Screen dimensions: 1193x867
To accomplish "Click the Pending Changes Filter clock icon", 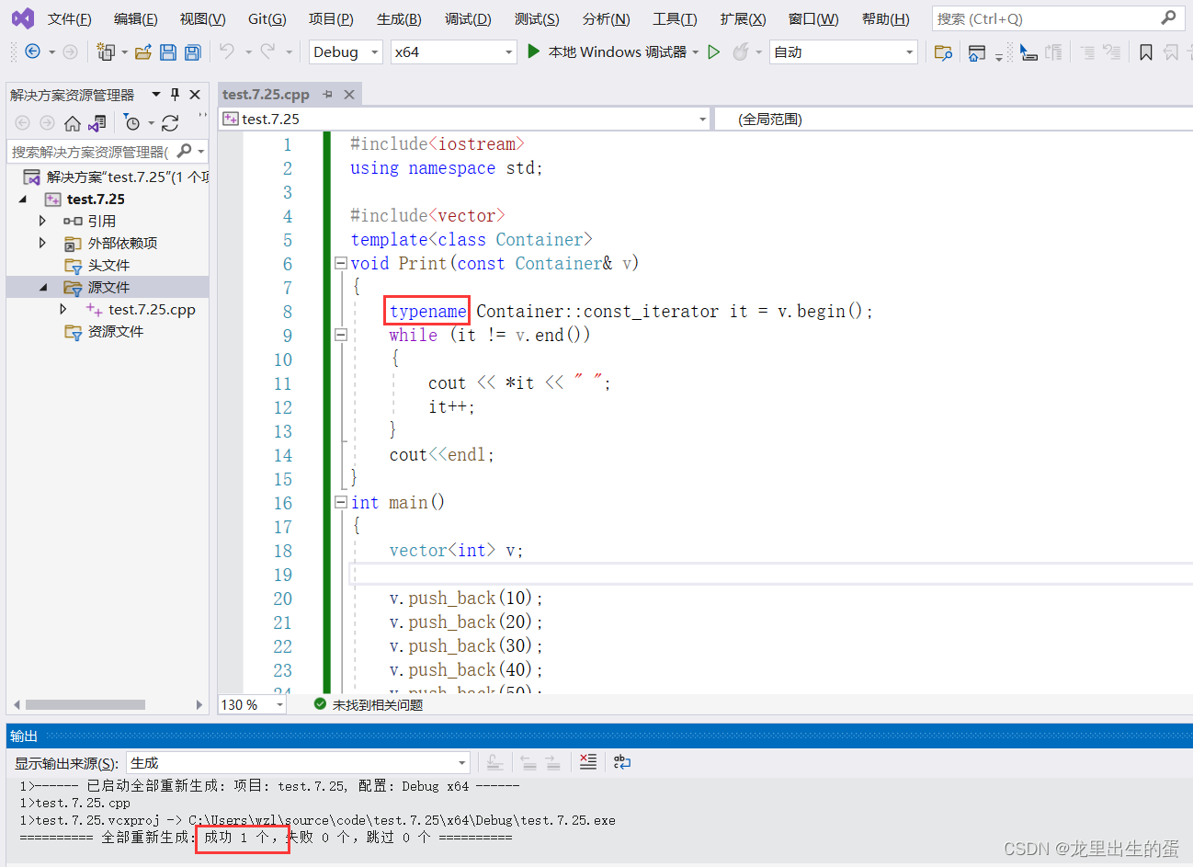I will point(132,122).
